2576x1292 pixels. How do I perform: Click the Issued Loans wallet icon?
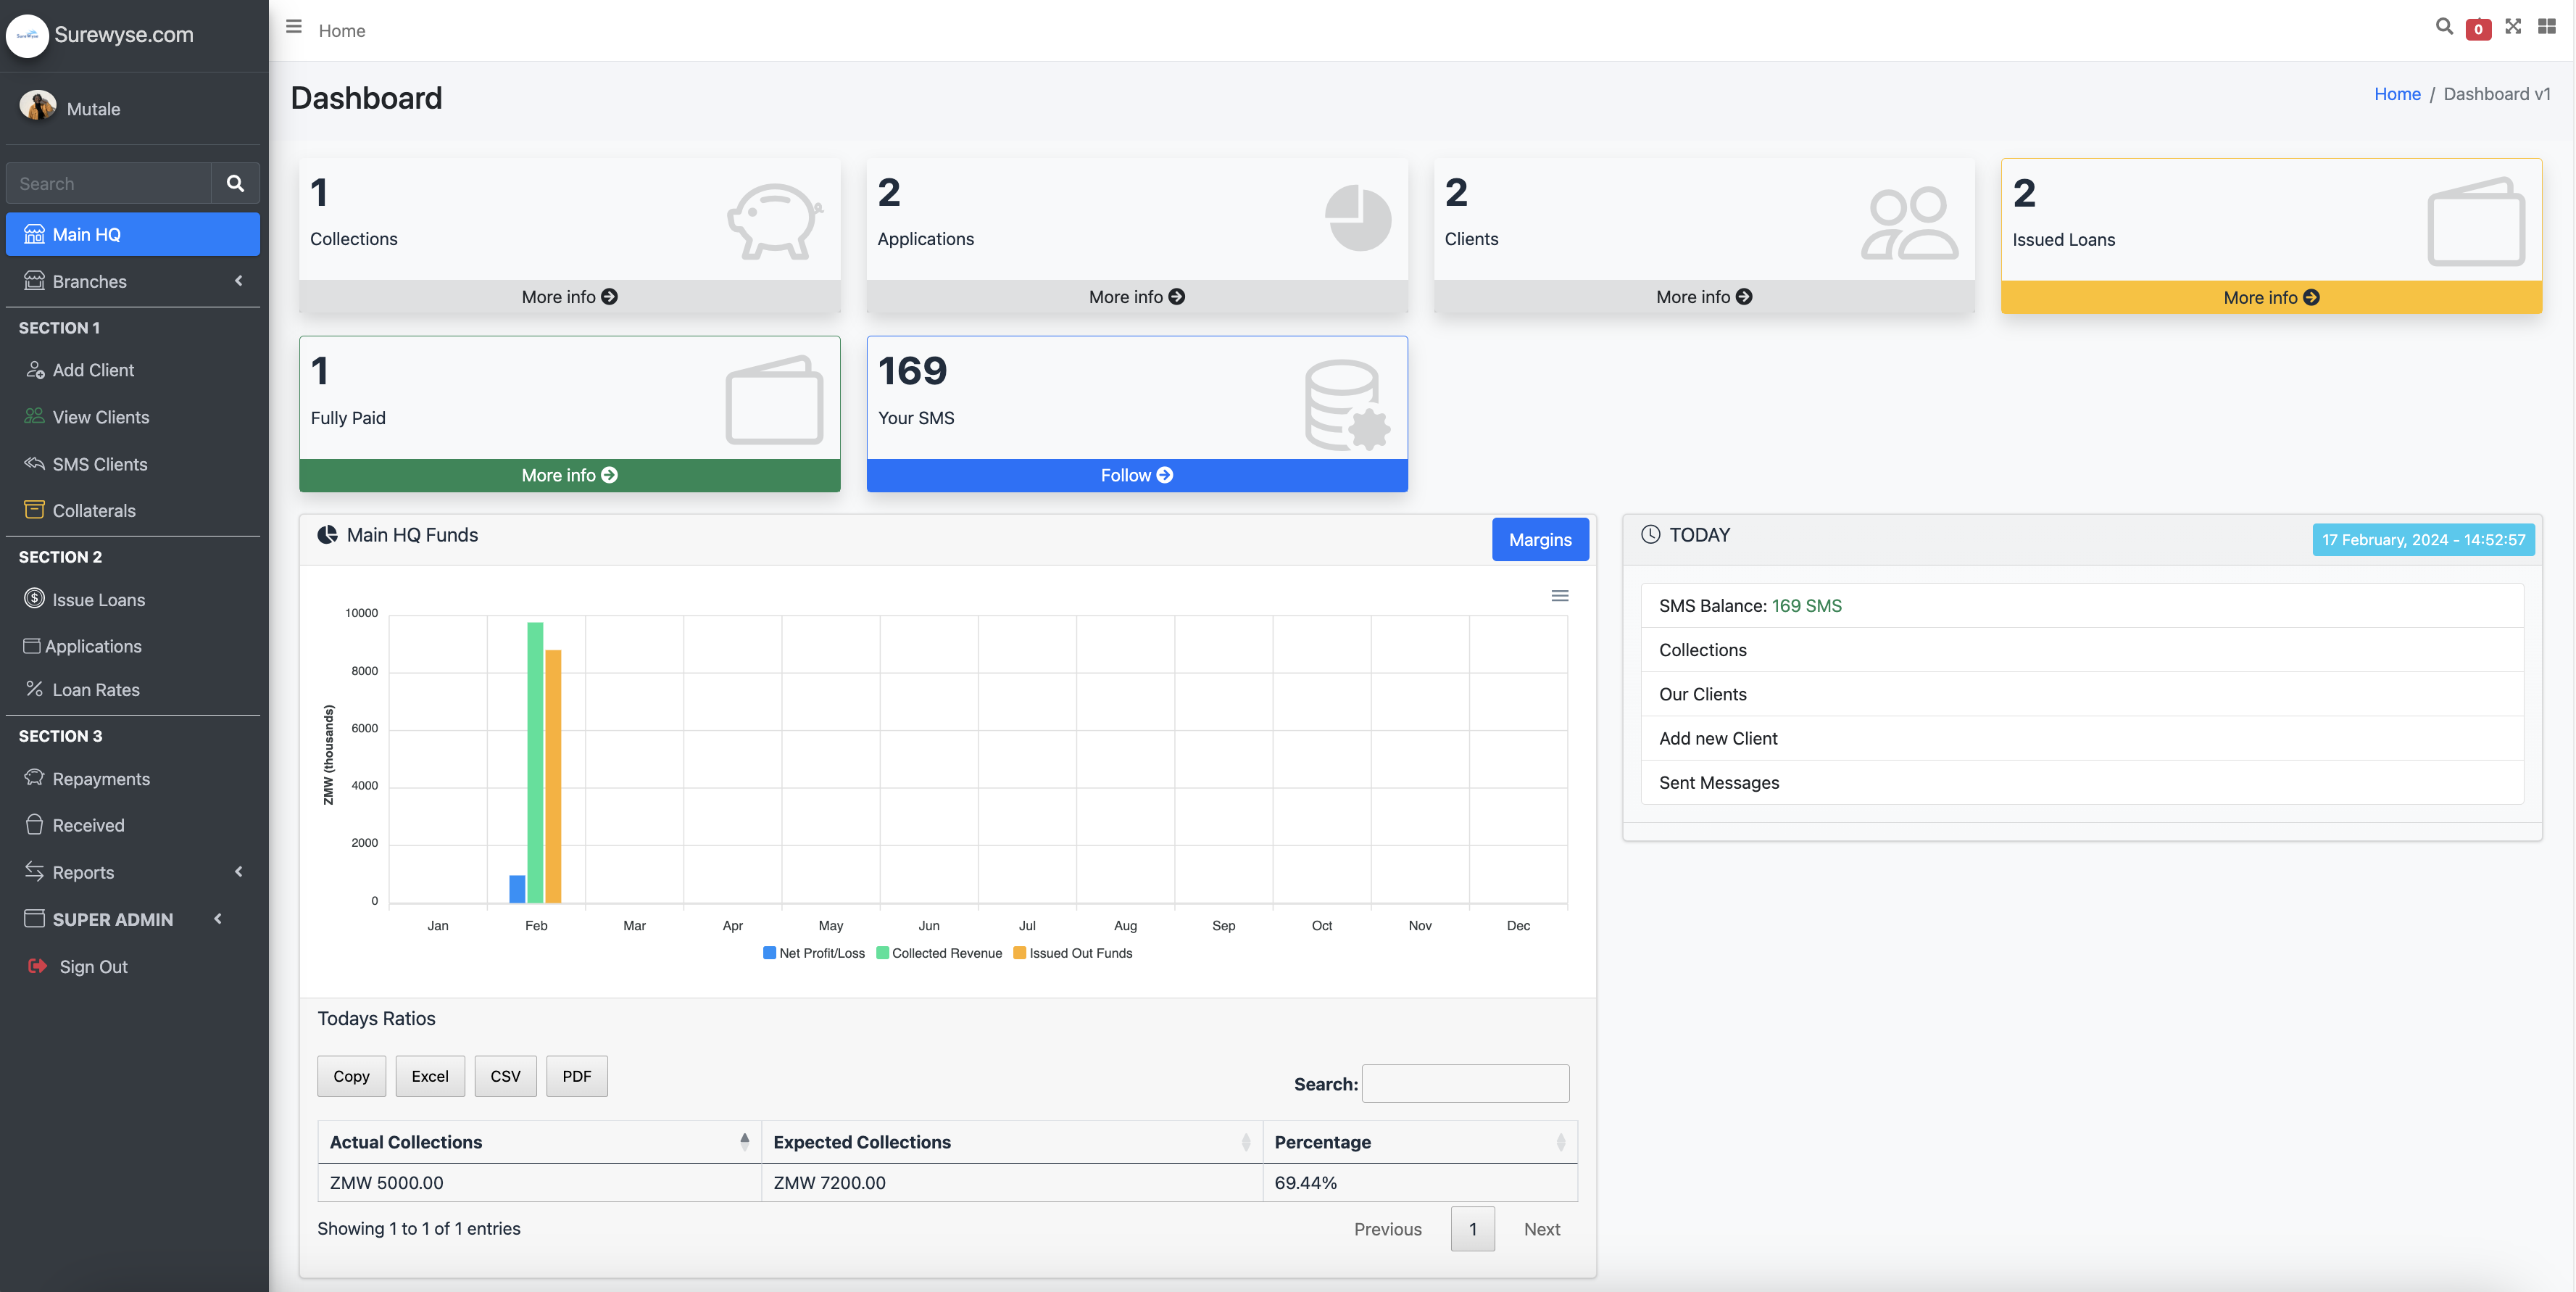(x=2476, y=221)
